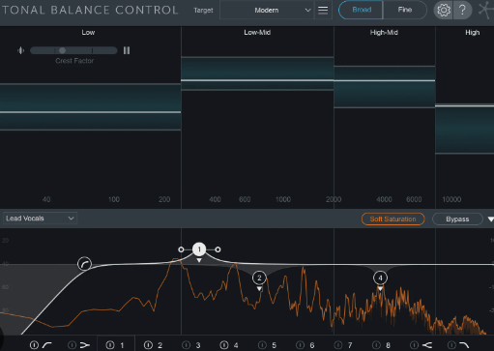Screen dimensions: 494x351
Task: Select the high-pass filter node on curve
Action: tap(85, 264)
